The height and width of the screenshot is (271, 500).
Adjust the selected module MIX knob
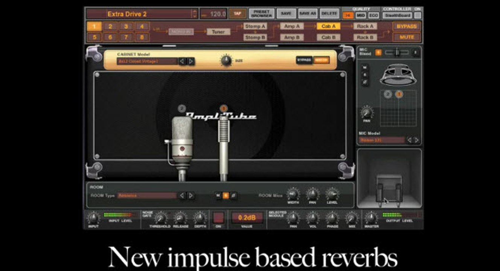pos(352,218)
